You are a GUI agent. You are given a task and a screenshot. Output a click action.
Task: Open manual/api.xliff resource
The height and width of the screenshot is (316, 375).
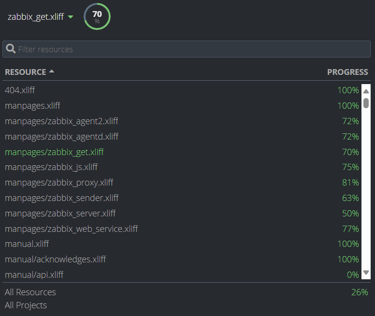34,275
